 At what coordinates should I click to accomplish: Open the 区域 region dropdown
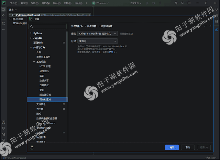pyautogui.click(x=98, y=41)
